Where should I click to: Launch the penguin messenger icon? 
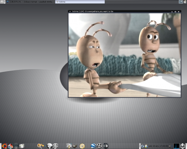(x=69, y=146)
